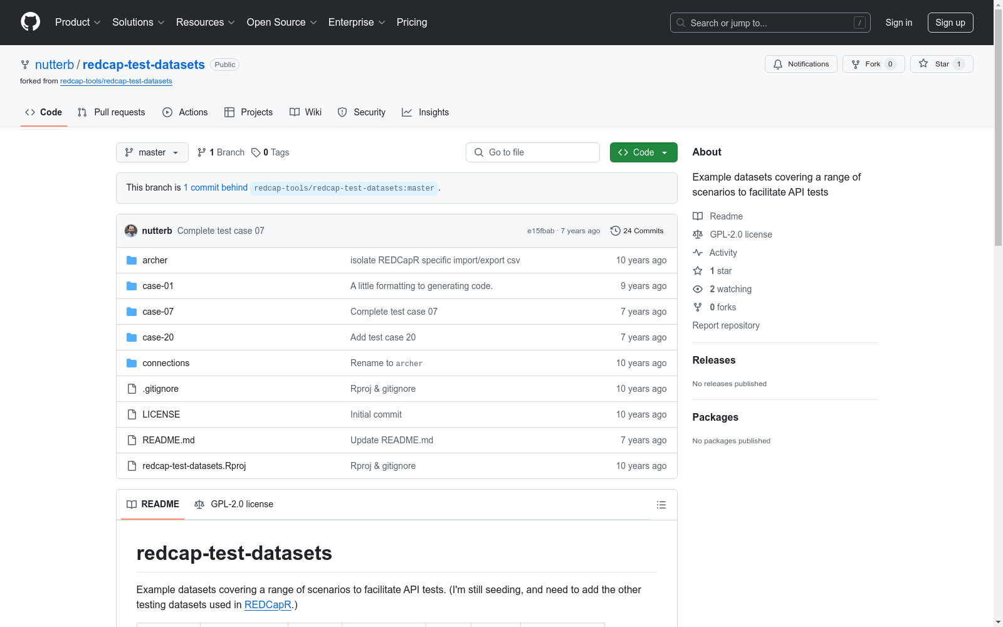The width and height of the screenshot is (1003, 627).
Task: Open the README outline list icon
Action: click(661, 505)
